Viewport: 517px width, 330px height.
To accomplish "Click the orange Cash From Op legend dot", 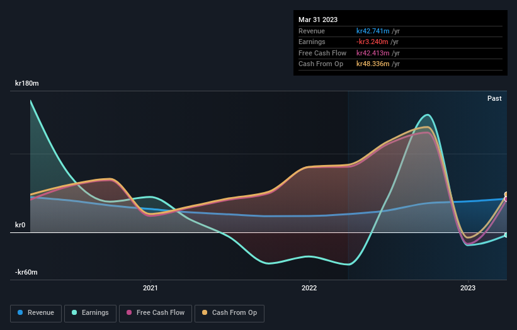I will (205, 312).
